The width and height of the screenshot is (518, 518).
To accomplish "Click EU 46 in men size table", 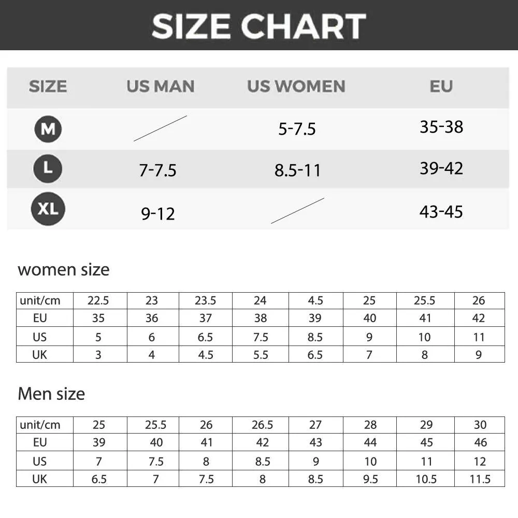I will (x=480, y=442).
